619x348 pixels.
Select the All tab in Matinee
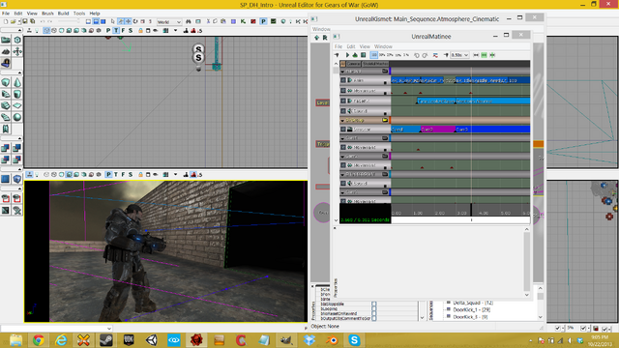342,64
